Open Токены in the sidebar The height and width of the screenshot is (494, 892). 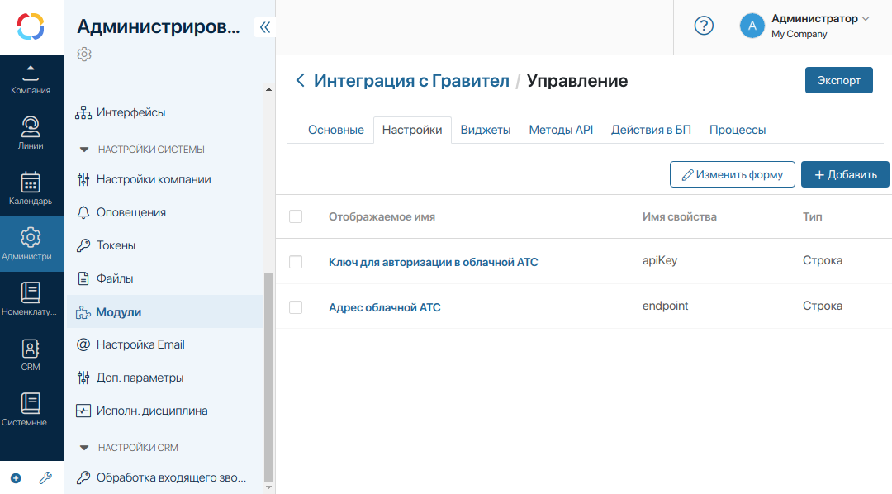(x=116, y=245)
